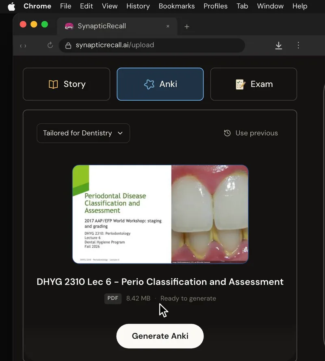Reload the current page
The image size is (325, 361).
click(x=50, y=45)
